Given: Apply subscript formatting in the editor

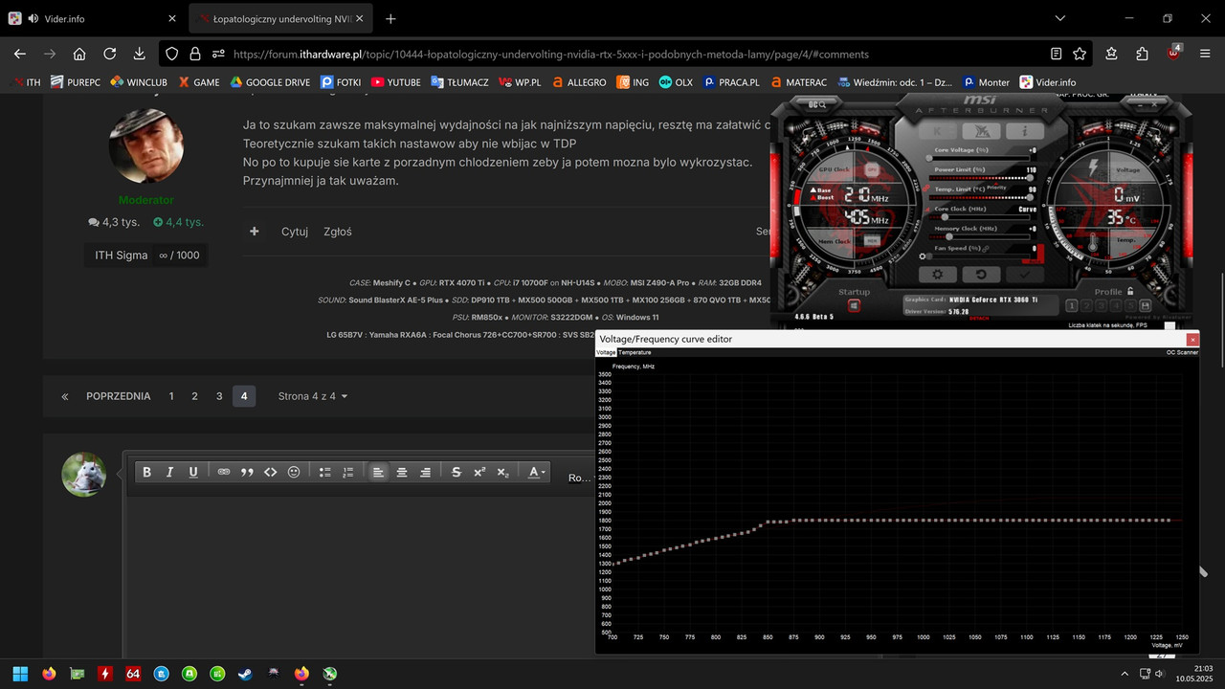Looking at the screenshot, I should pos(502,472).
